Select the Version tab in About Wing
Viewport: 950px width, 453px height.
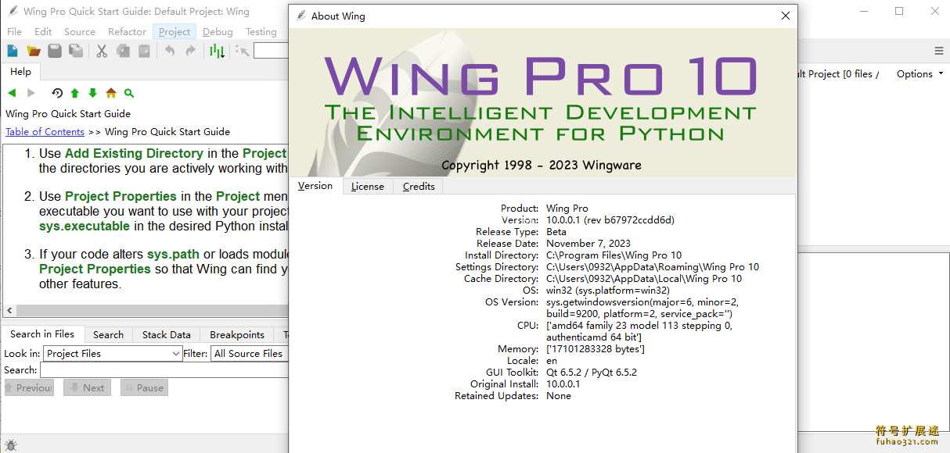coord(315,186)
